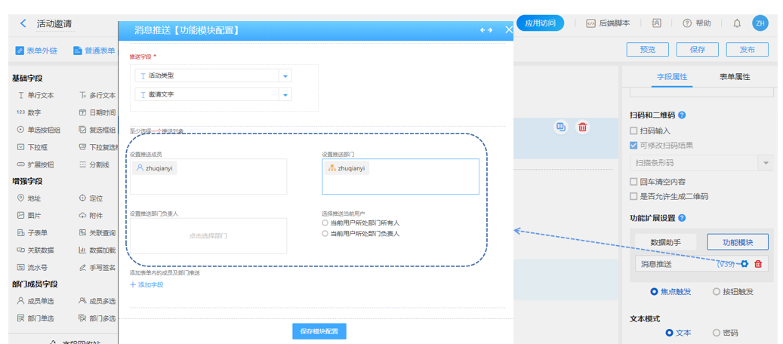Click the red delete field icon on canvas
The width and height of the screenshot is (783, 344).
582,127
